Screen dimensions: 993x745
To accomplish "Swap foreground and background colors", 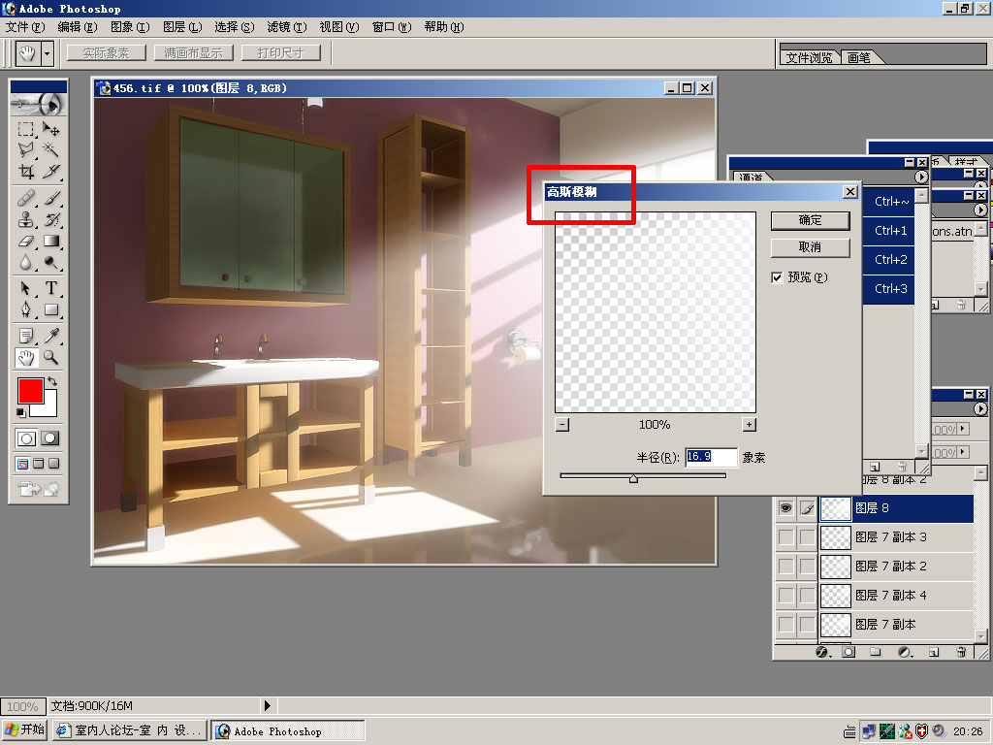I will [52, 381].
